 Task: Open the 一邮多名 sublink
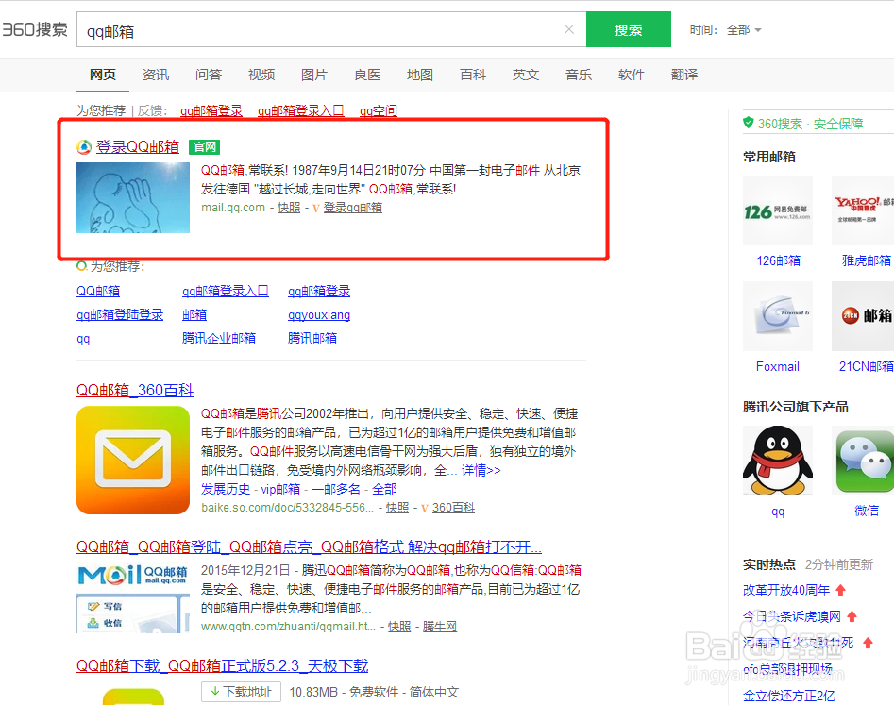336,489
